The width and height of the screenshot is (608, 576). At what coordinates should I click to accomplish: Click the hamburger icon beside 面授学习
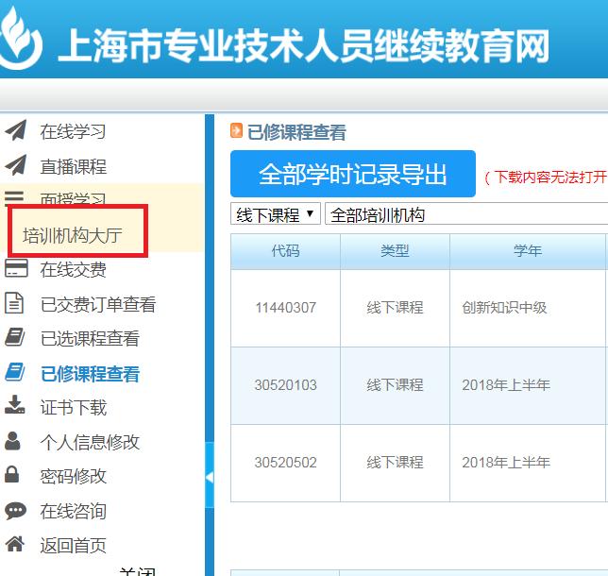[x=14, y=197]
